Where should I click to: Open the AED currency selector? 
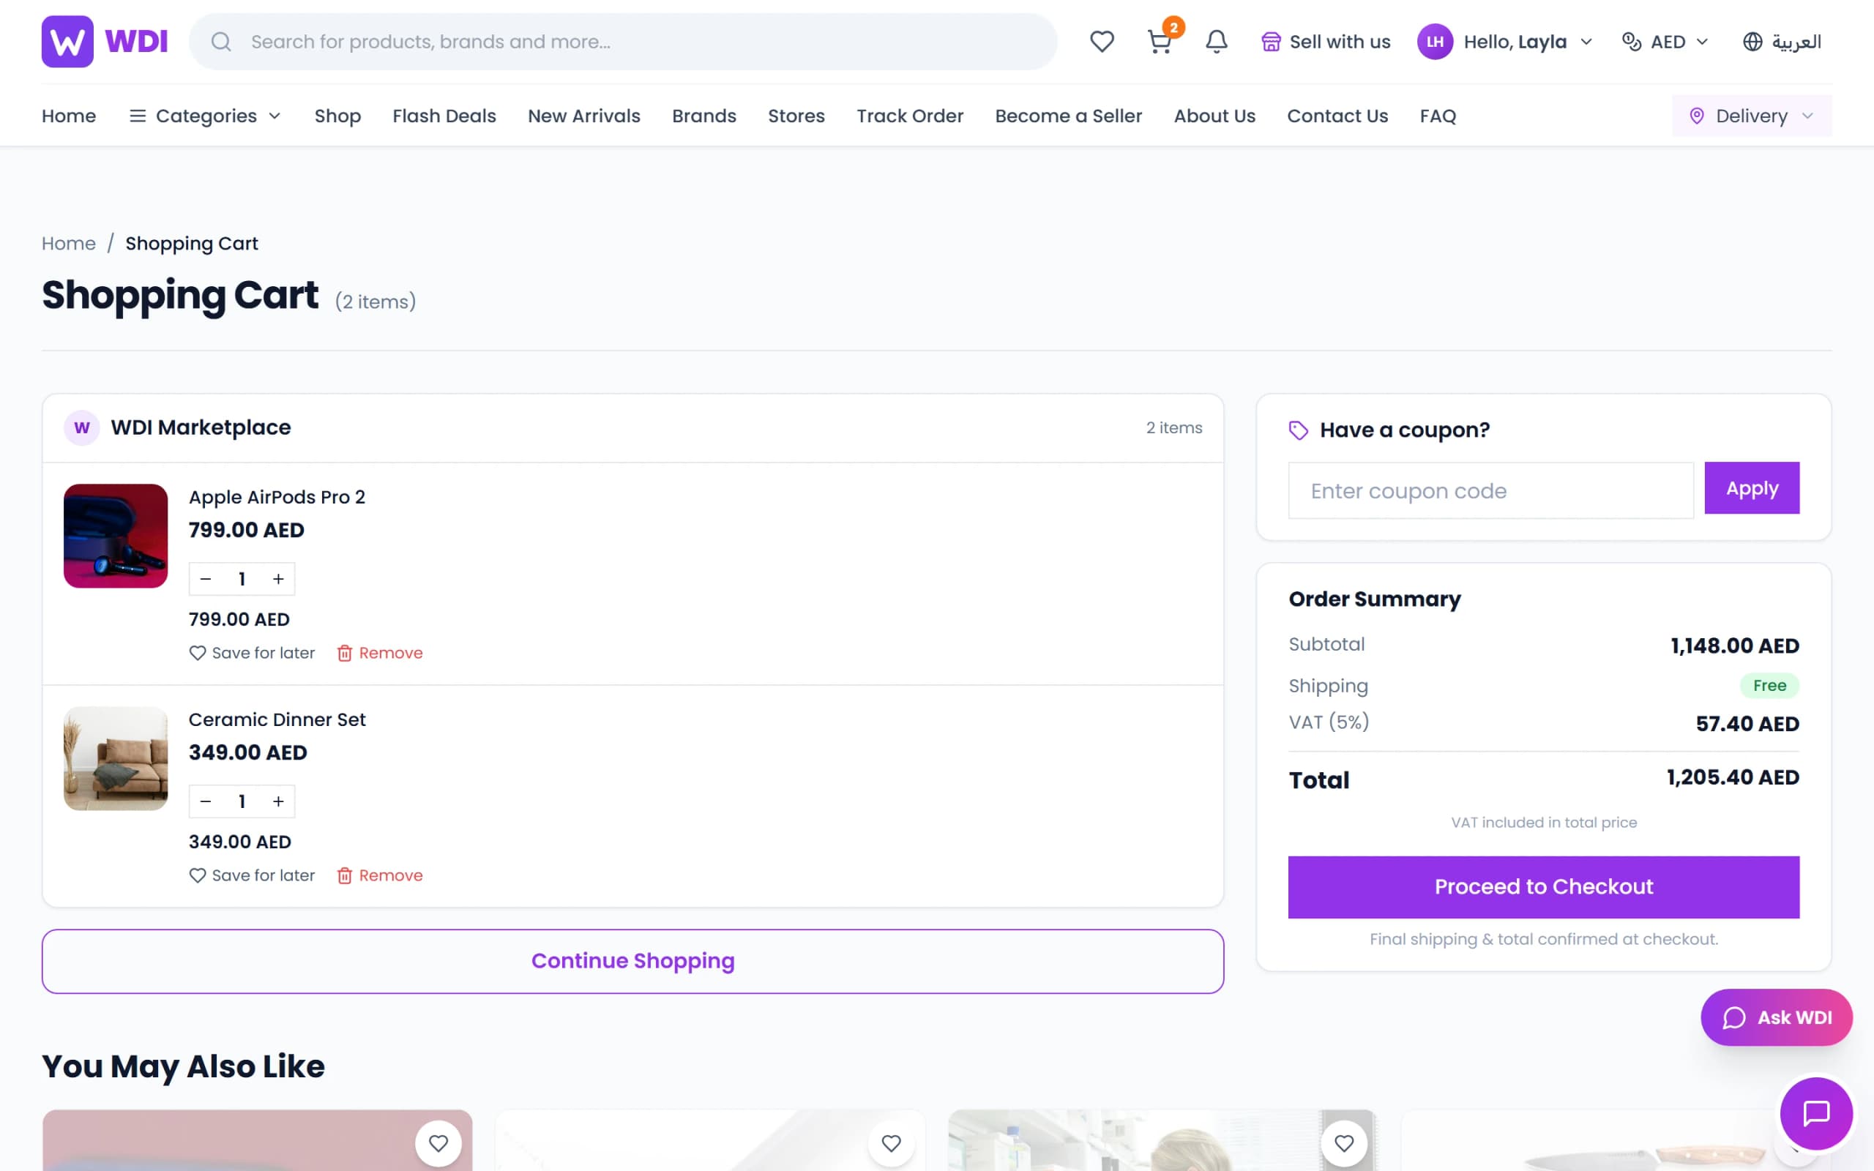(x=1665, y=42)
